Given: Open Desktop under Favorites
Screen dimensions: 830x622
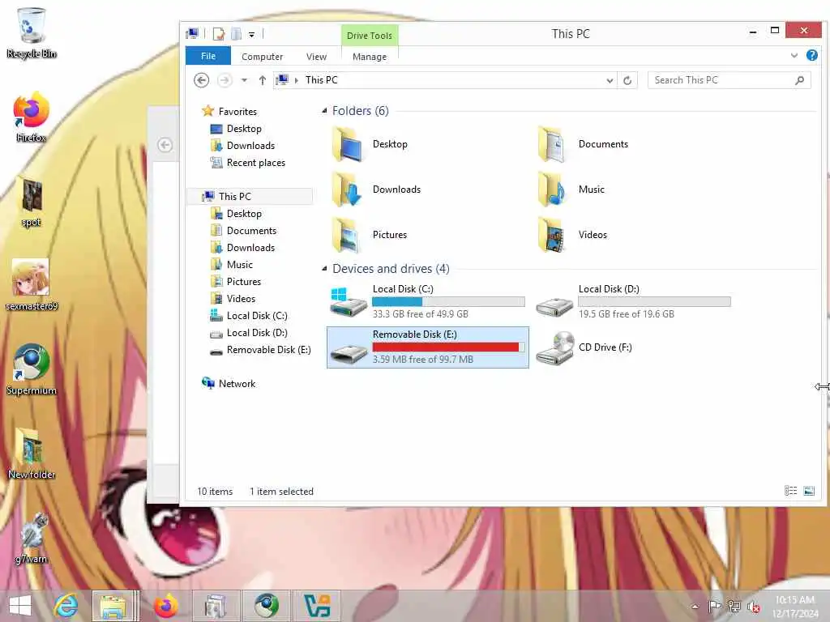Looking at the screenshot, I should (x=244, y=129).
